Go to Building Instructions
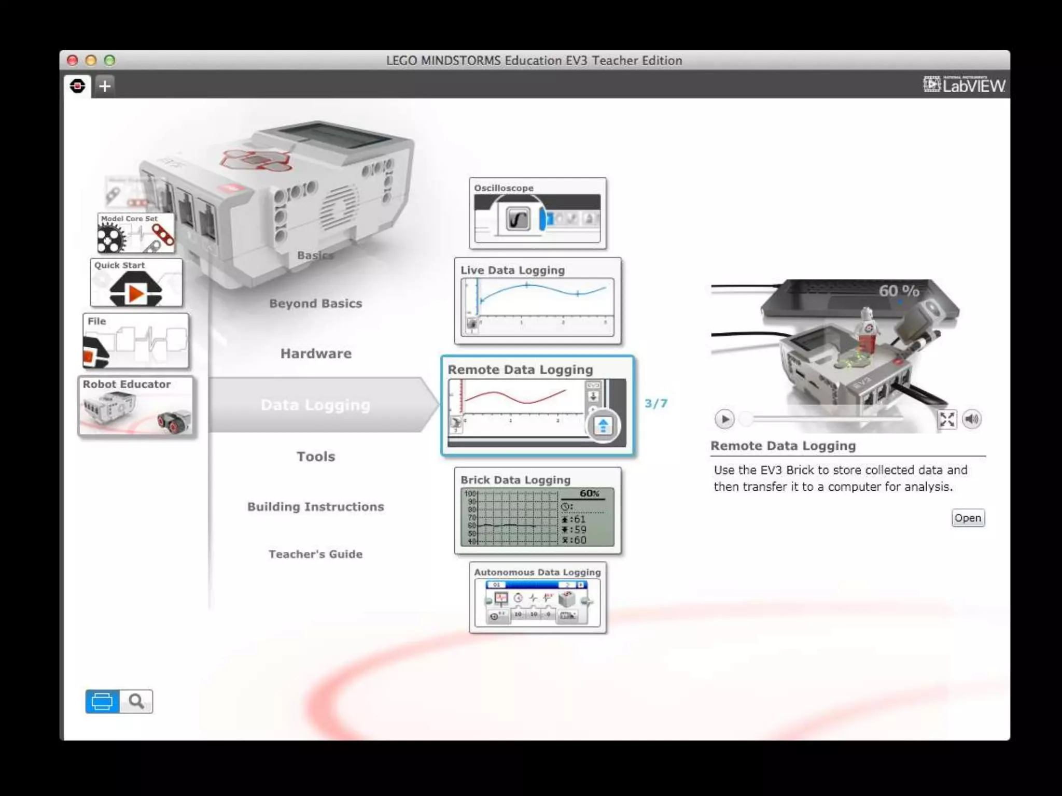The height and width of the screenshot is (796, 1062). (x=315, y=506)
